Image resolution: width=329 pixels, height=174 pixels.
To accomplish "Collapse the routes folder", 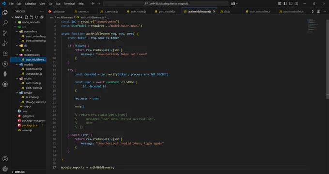I will [x=17, y=78].
